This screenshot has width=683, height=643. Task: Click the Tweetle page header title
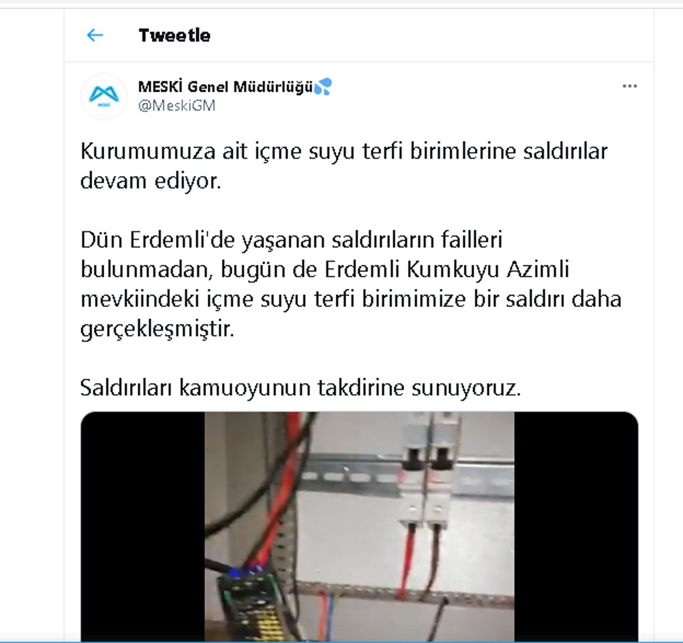point(174,35)
